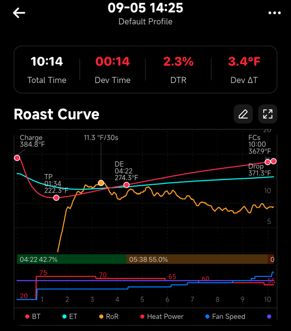Open the three-dot more options menu

(274, 13)
